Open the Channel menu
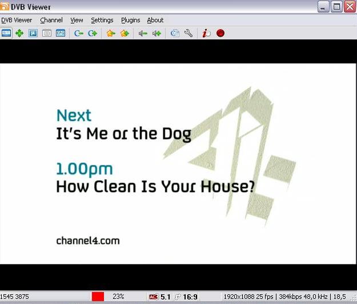The width and height of the screenshot is (357, 304). (51, 20)
